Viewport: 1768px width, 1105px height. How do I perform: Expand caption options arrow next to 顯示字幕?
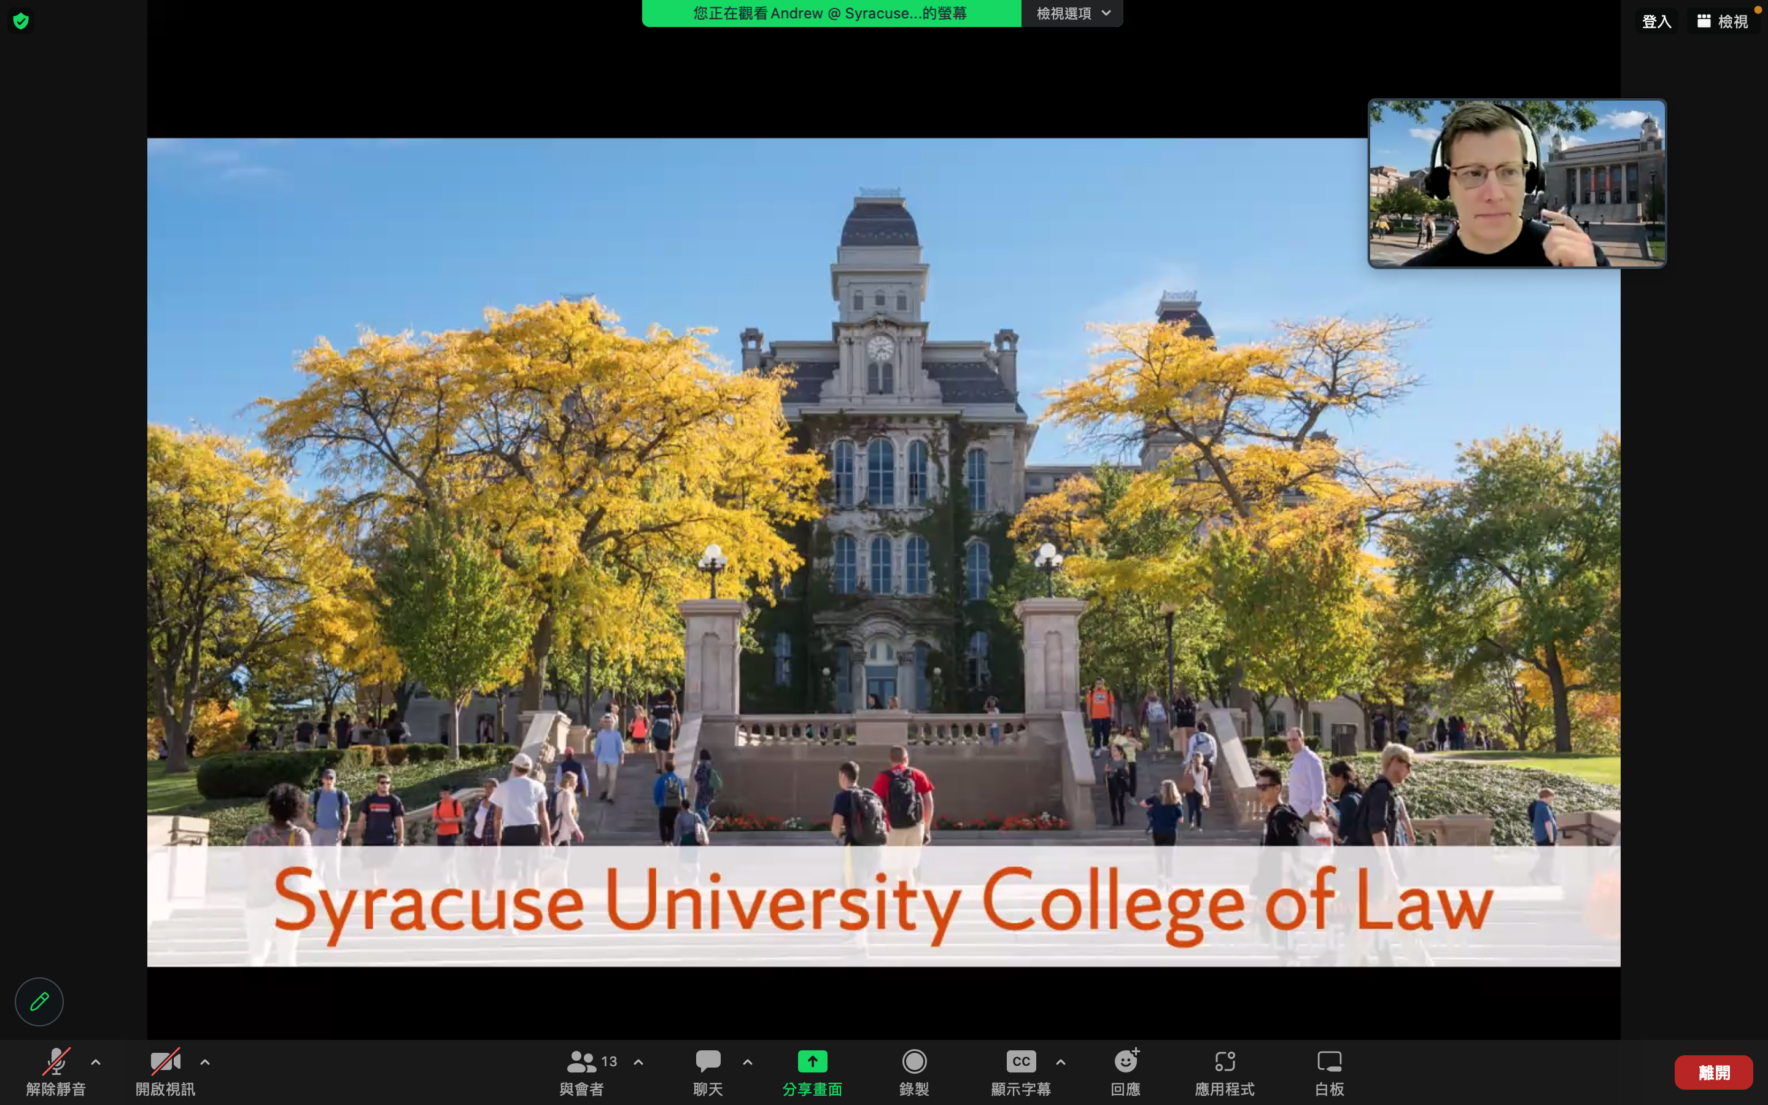[x=1061, y=1062]
